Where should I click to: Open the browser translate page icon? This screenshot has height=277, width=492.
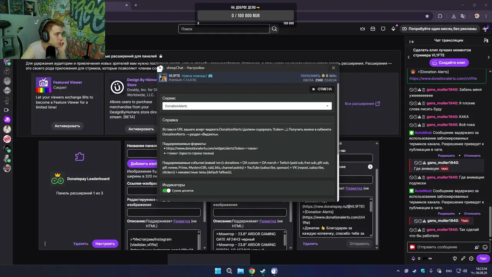(x=463, y=16)
